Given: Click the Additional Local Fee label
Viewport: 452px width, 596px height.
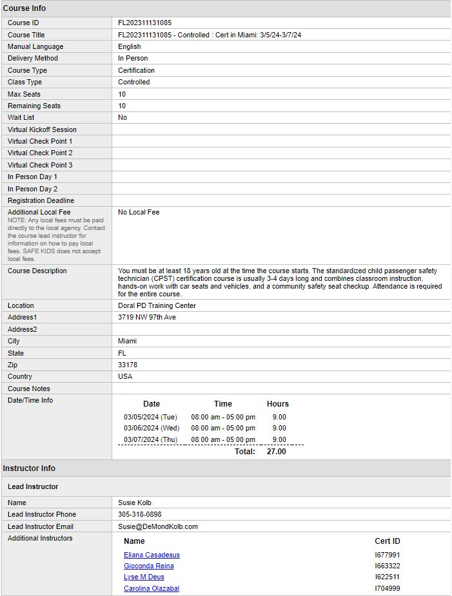Looking at the screenshot, I should (x=39, y=212).
